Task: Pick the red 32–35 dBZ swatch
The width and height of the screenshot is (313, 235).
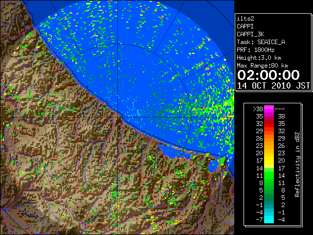Action: point(269,124)
